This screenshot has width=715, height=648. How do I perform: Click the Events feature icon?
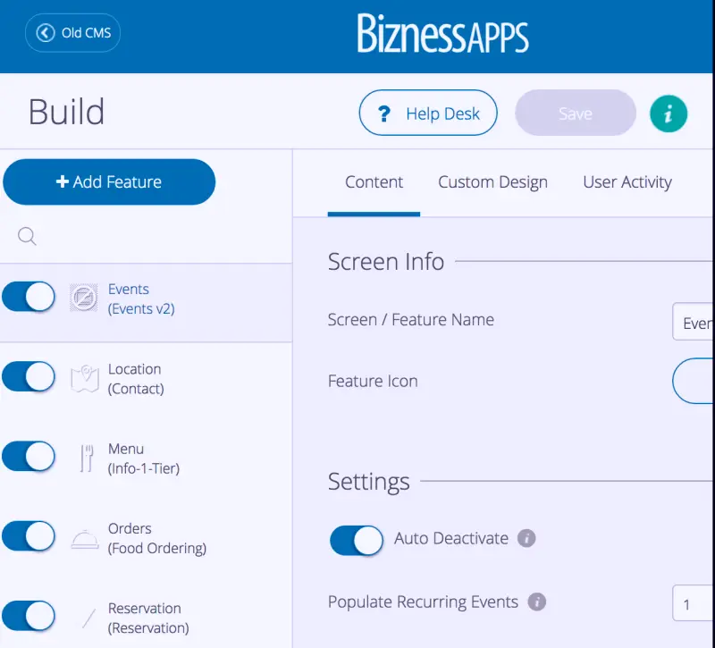(x=84, y=298)
